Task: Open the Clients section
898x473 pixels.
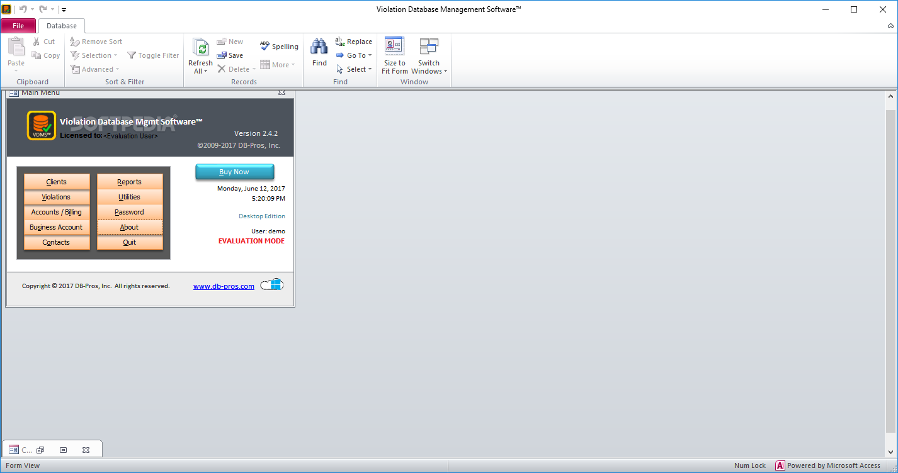Action: 57,182
